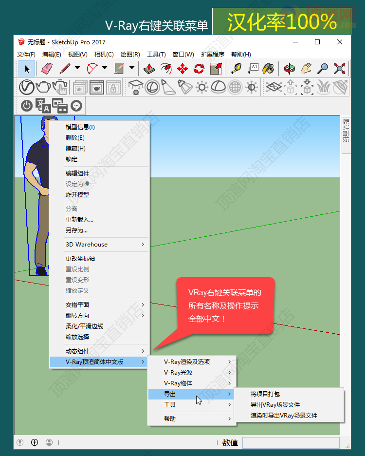Choose the red Pencil line tool
This screenshot has width=365, height=456.
pyautogui.click(x=65, y=69)
